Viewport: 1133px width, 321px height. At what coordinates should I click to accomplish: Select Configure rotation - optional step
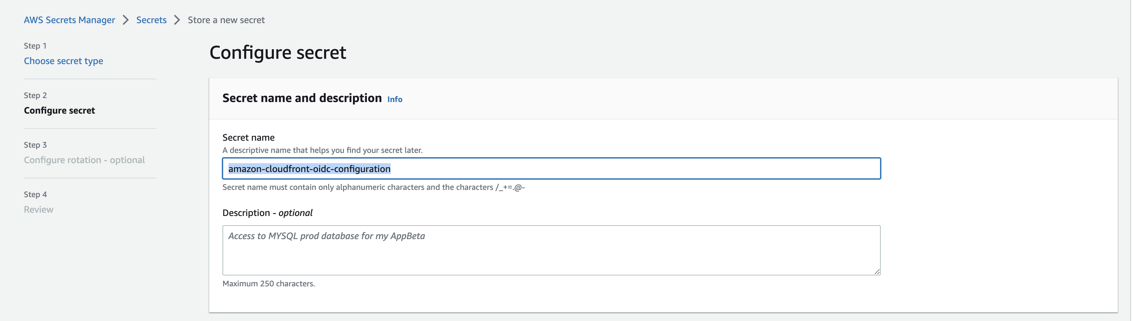point(84,160)
